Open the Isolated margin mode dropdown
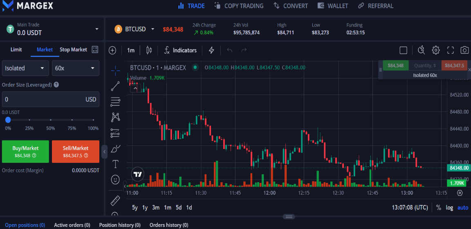The height and width of the screenshot is (229, 471). tap(25, 68)
